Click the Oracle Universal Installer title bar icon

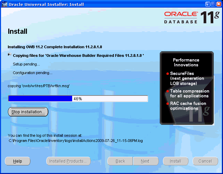point(4,4)
